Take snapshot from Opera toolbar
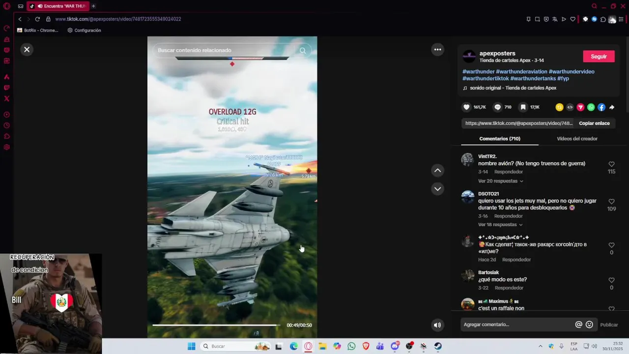Image resolution: width=629 pixels, height=354 pixels. (x=537, y=19)
